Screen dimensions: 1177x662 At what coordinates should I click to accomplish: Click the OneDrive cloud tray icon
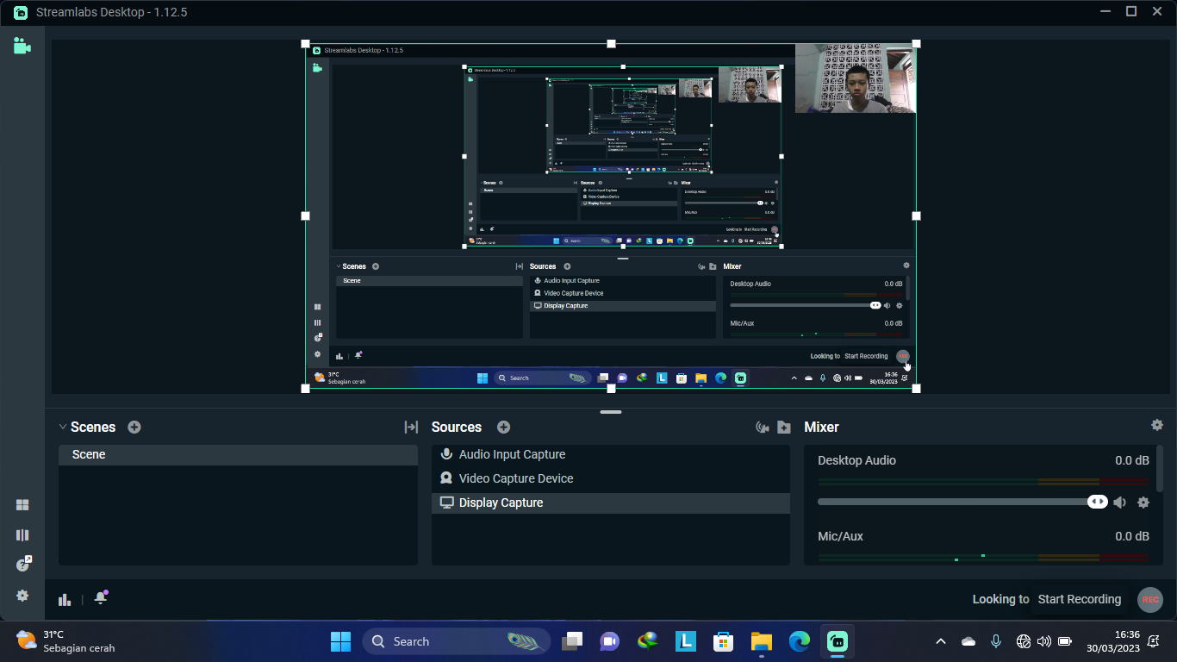tap(968, 641)
